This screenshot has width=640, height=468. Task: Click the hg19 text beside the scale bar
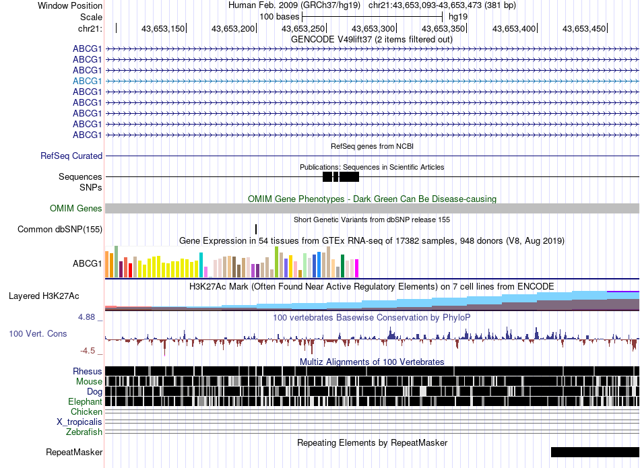click(458, 17)
